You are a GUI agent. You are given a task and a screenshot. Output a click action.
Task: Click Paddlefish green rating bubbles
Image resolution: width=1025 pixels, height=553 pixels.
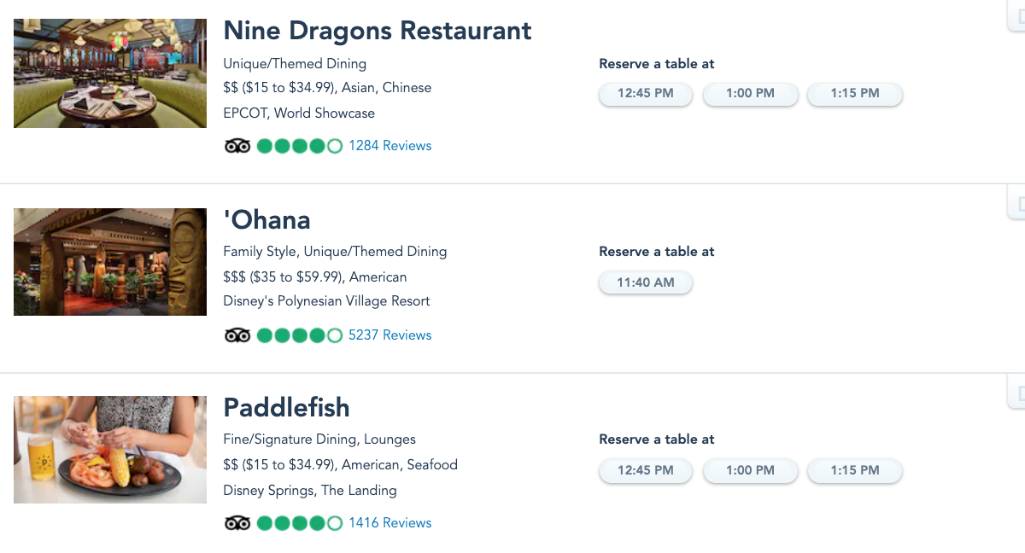299,523
